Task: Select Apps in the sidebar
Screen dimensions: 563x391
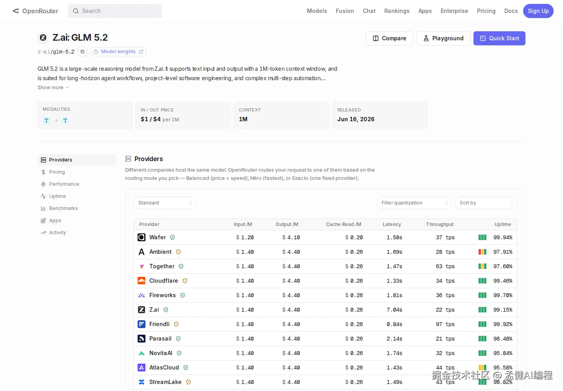Action: tap(77, 221)
